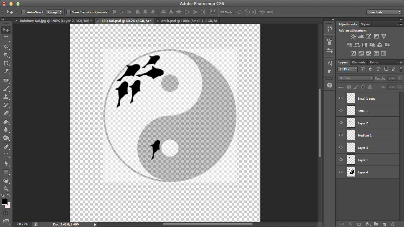Click the lock transparent pixels button
This screenshot has height=227, width=404.
click(349, 87)
